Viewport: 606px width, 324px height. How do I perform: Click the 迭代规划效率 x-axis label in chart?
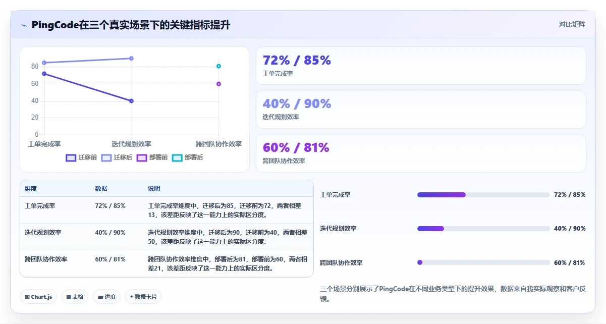pyautogui.click(x=131, y=144)
